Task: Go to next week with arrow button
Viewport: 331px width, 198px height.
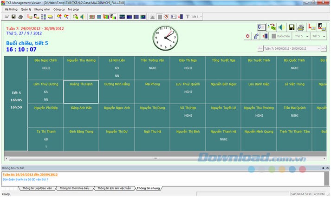Action: pyautogui.click(x=325, y=48)
